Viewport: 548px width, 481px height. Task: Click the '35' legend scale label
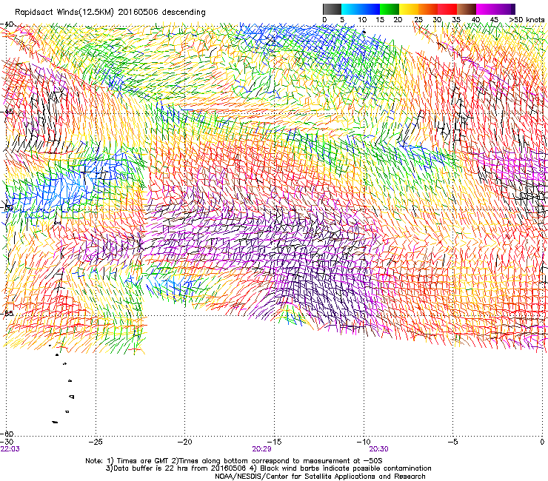[456, 20]
